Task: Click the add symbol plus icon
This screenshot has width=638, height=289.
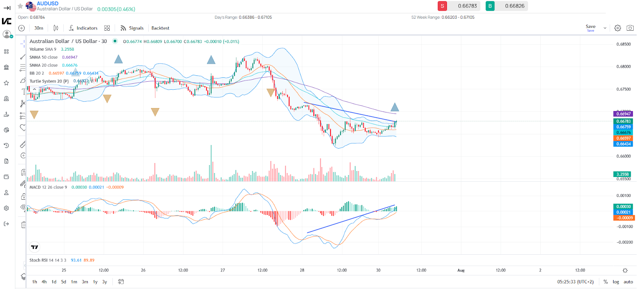Action: (22, 28)
